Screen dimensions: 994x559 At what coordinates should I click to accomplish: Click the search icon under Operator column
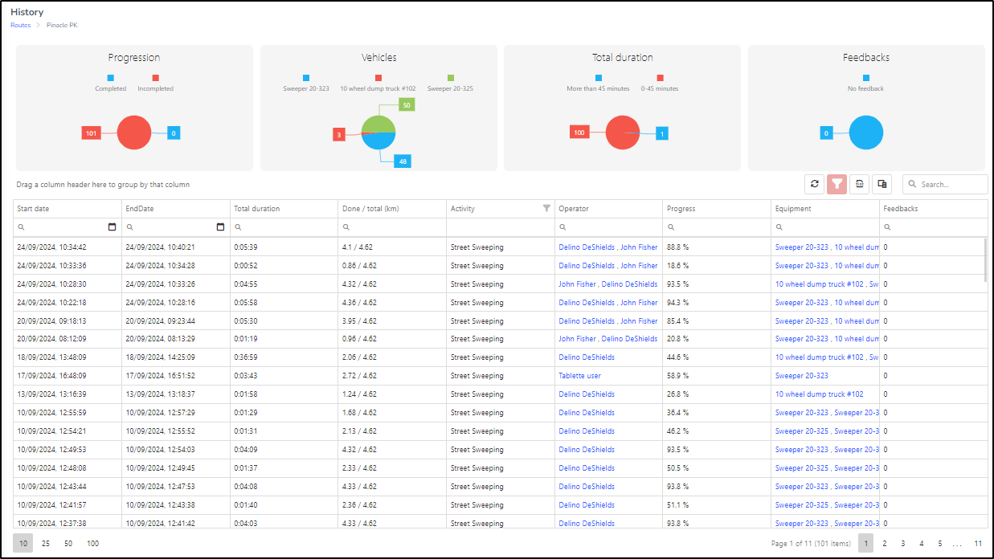click(562, 227)
